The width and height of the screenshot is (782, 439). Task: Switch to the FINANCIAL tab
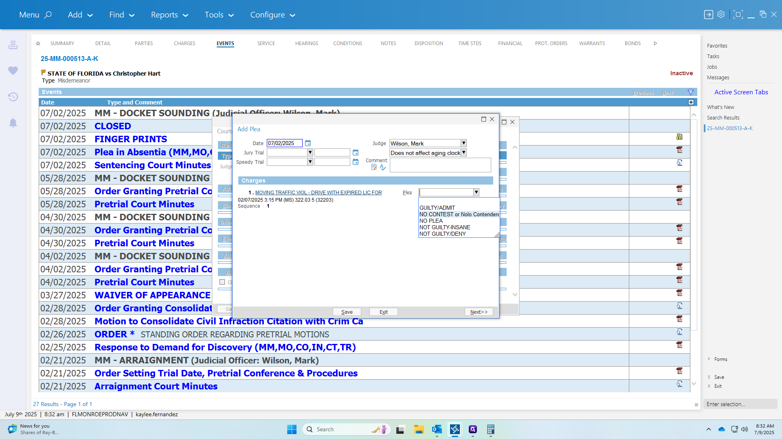point(510,43)
